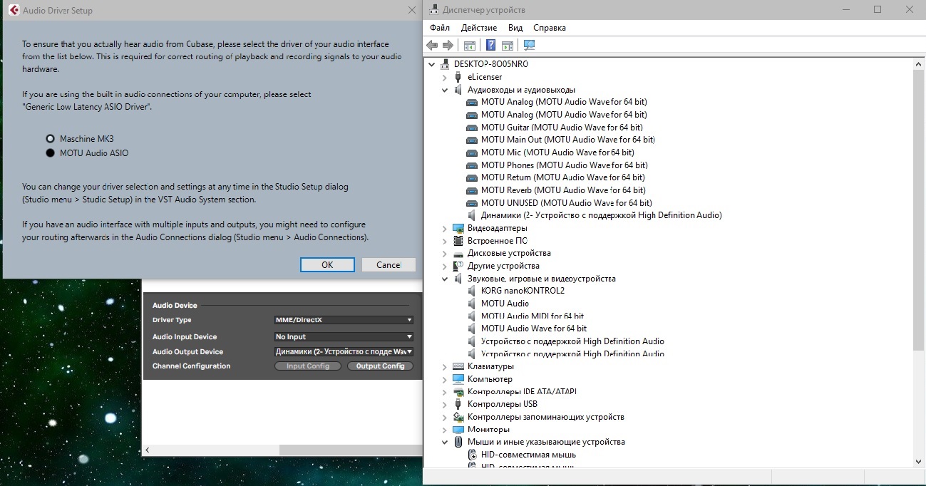Open the Справка menu
Viewport: 926px width, 486px height.
pos(550,28)
